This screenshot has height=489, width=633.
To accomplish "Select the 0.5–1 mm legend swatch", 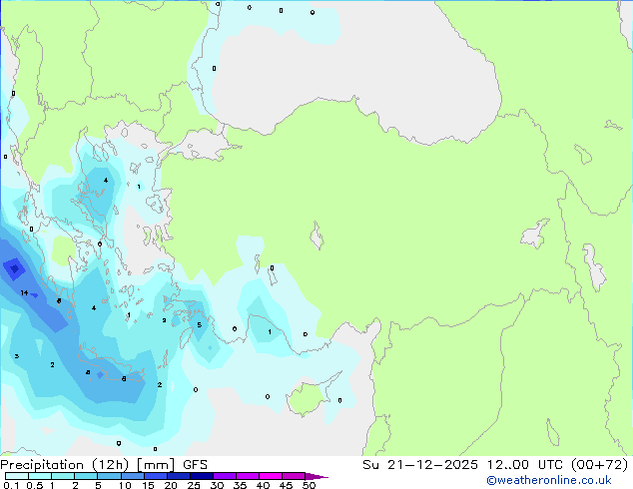I will coord(40,476).
